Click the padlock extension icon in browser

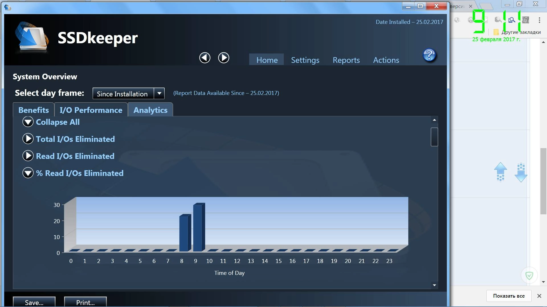526,20
